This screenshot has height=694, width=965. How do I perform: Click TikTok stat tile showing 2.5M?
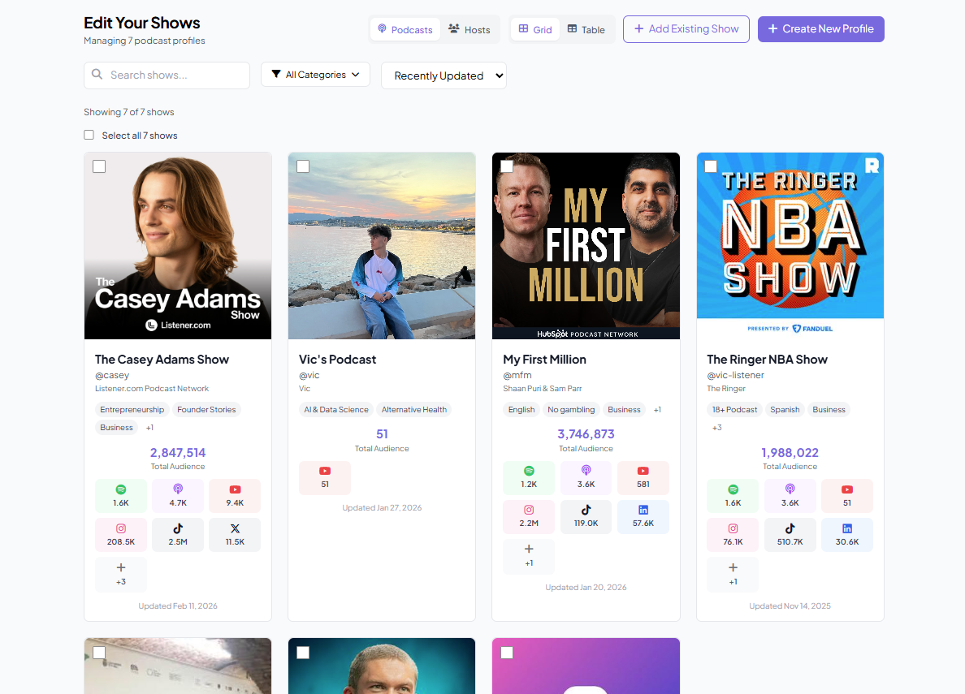tap(178, 534)
